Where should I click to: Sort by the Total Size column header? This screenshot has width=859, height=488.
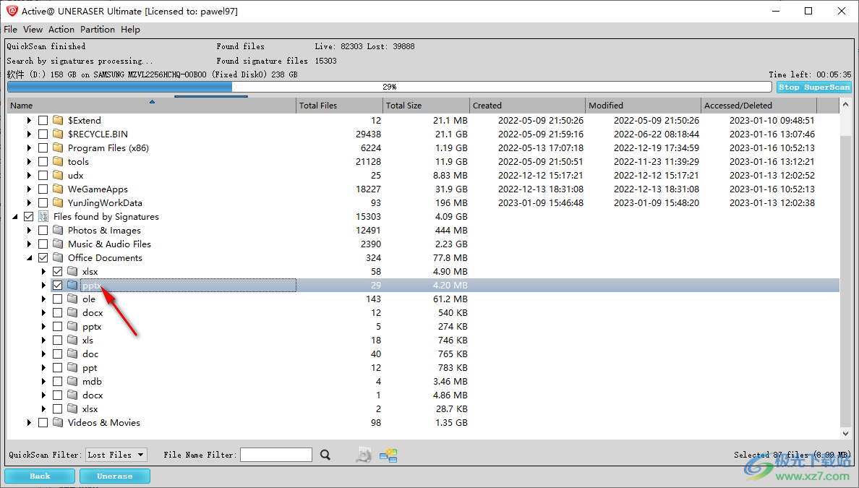pyautogui.click(x=426, y=105)
